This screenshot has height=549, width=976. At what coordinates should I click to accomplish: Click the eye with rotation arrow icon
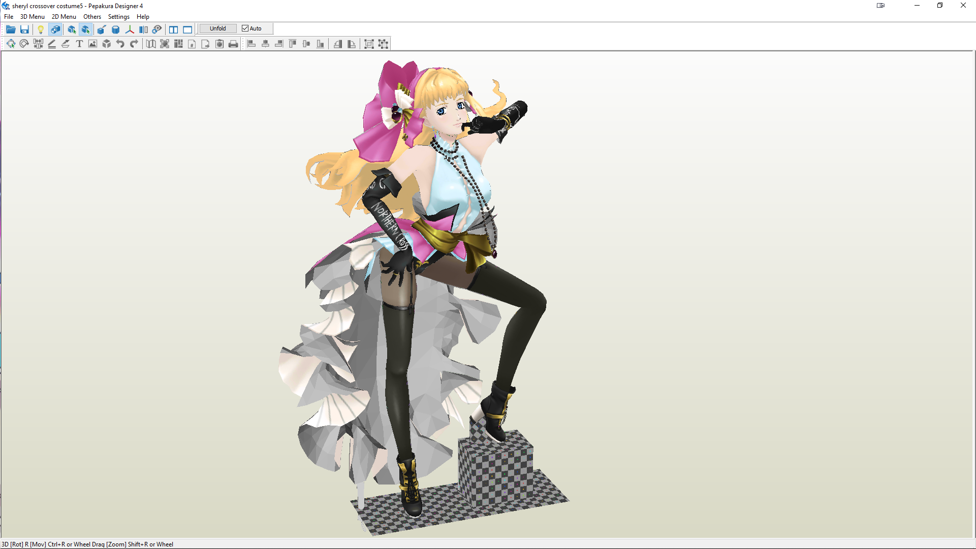[x=157, y=29]
